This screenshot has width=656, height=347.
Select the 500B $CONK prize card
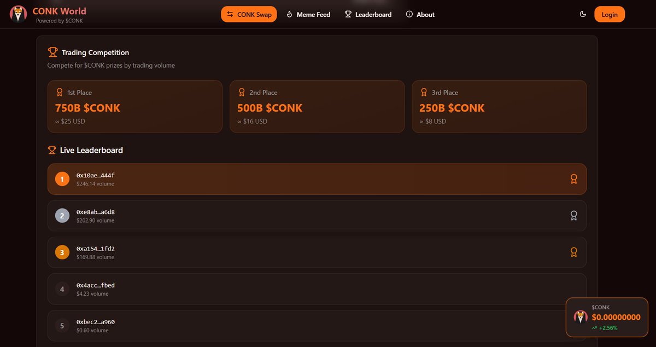point(317,106)
